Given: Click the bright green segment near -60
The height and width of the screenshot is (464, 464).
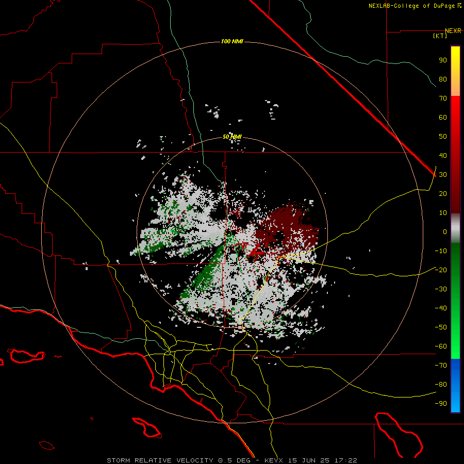Looking at the screenshot, I should click(455, 346).
